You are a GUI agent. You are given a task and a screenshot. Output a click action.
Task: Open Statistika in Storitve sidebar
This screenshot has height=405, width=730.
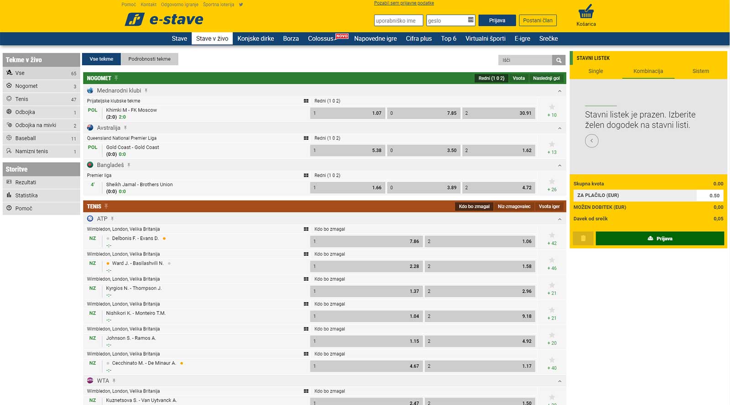pyautogui.click(x=41, y=195)
